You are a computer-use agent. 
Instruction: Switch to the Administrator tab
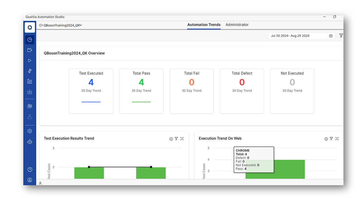point(237,25)
